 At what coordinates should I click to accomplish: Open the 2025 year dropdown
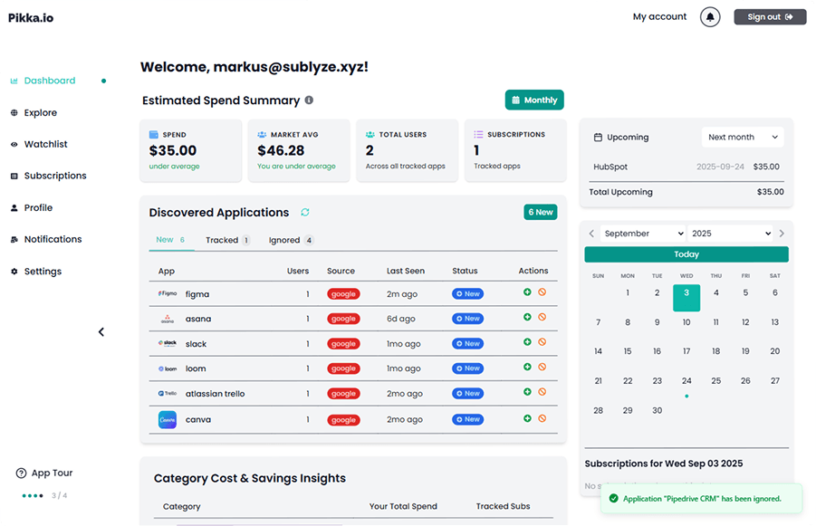[730, 234]
